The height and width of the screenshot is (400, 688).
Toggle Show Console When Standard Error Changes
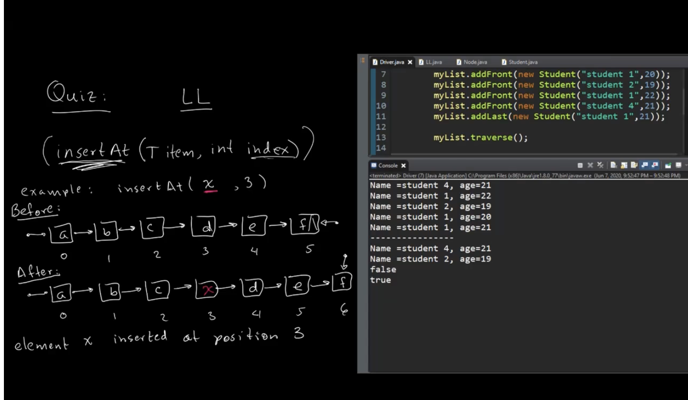655,165
